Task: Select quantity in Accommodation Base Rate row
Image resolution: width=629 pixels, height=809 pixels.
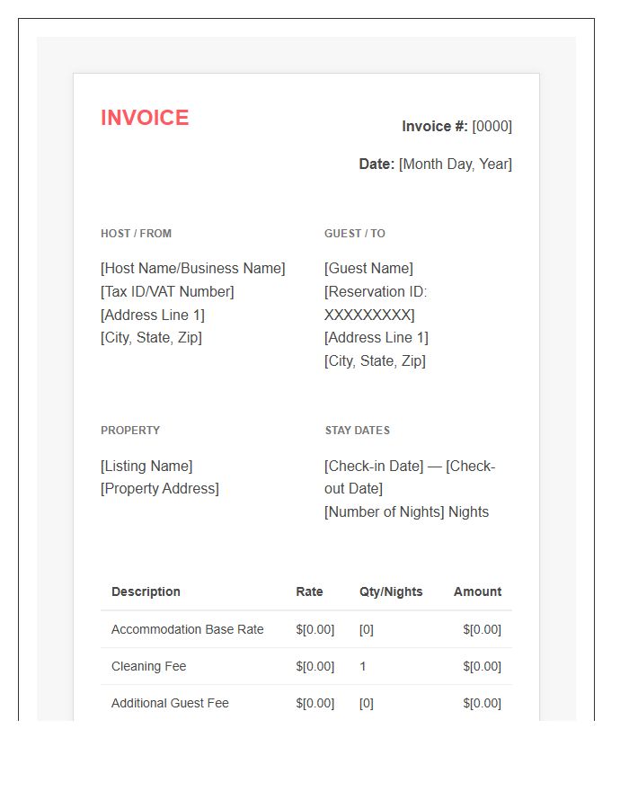Action: point(366,629)
